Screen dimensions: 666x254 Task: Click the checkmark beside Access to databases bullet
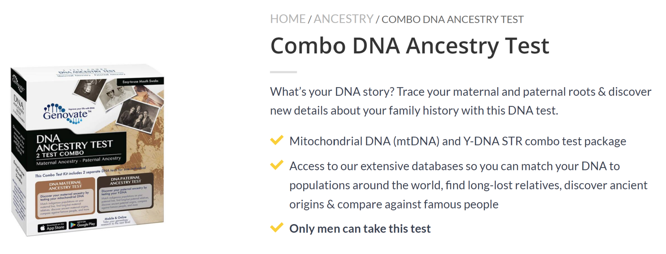coord(277,165)
